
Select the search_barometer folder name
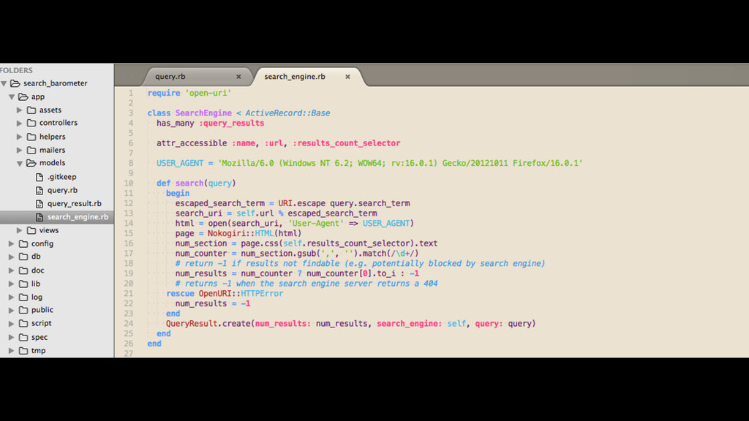(56, 83)
